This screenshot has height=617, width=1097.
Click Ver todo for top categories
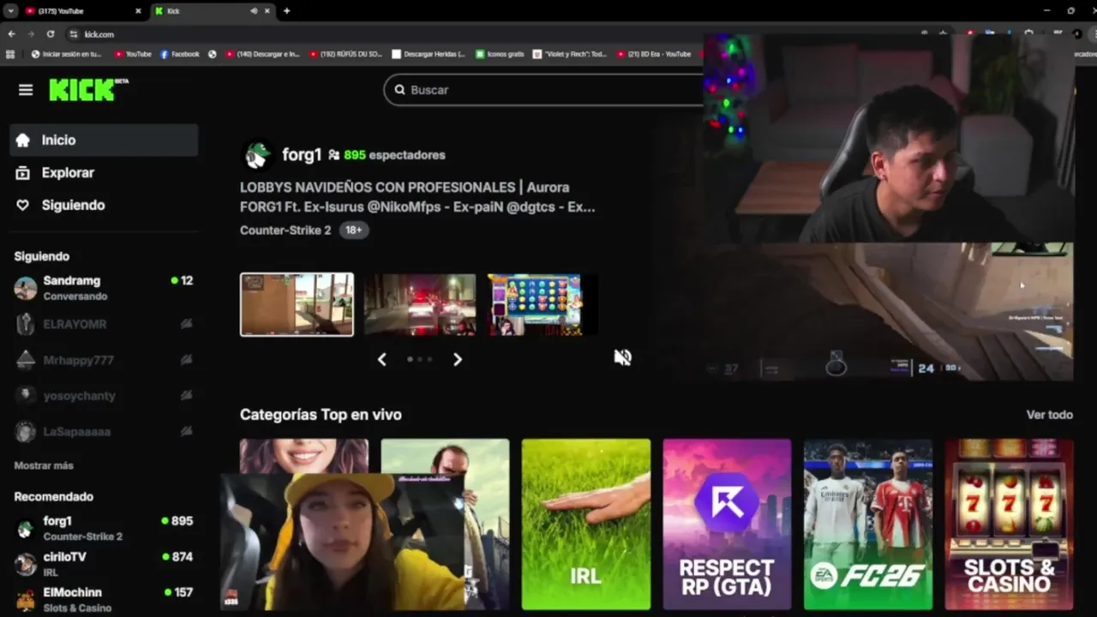pos(1050,415)
